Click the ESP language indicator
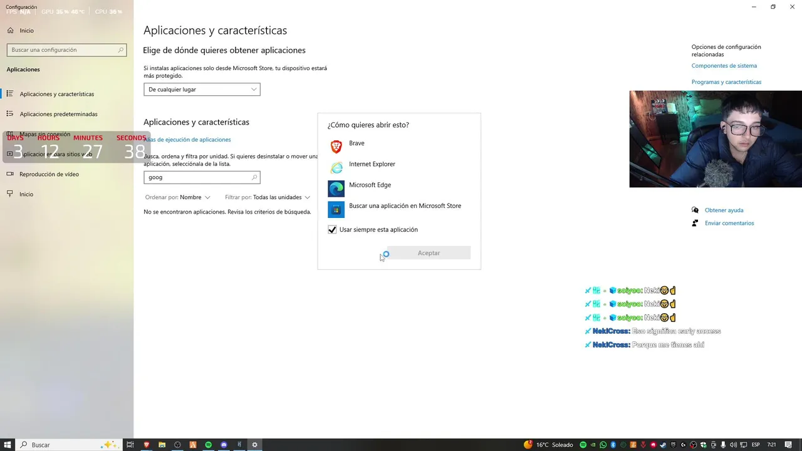 coord(756,445)
